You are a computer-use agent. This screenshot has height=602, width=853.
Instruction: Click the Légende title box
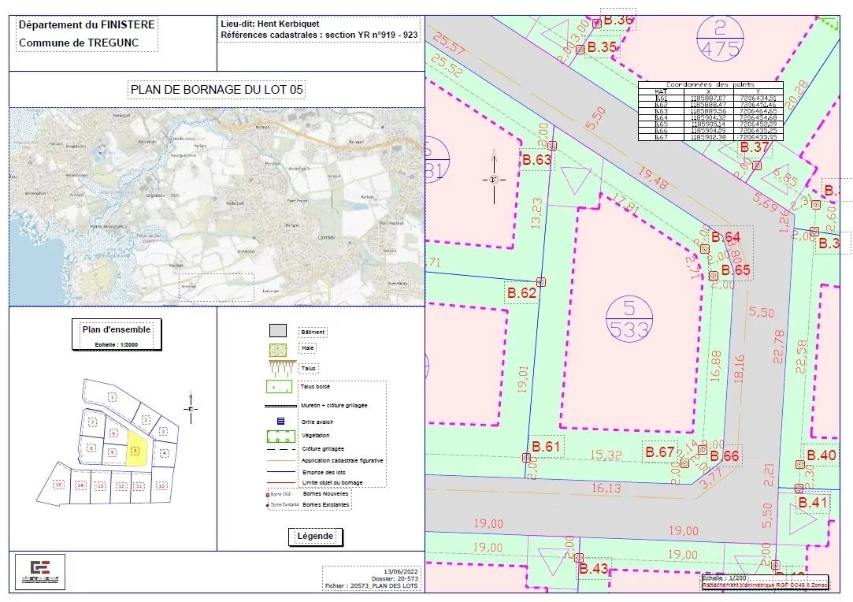pos(315,536)
